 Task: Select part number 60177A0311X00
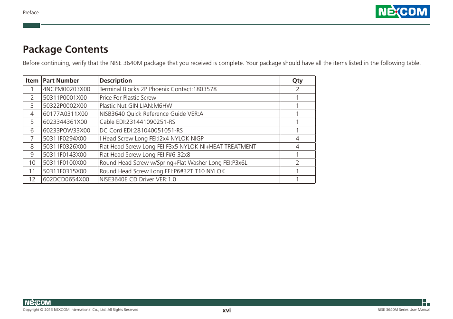[x=66, y=114]
